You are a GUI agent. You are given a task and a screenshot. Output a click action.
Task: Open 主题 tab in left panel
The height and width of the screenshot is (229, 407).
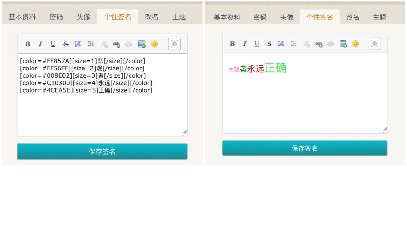tap(179, 17)
